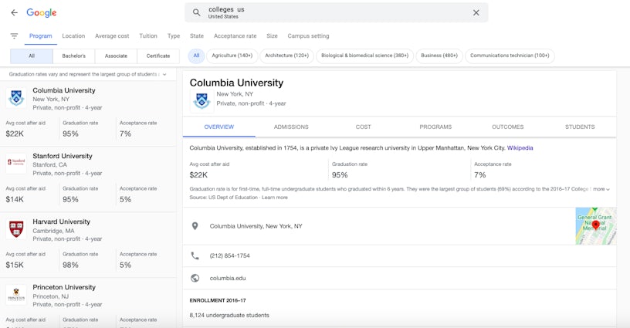Open the filter options icon
Viewport: 630px width, 328px height.
coord(14,36)
